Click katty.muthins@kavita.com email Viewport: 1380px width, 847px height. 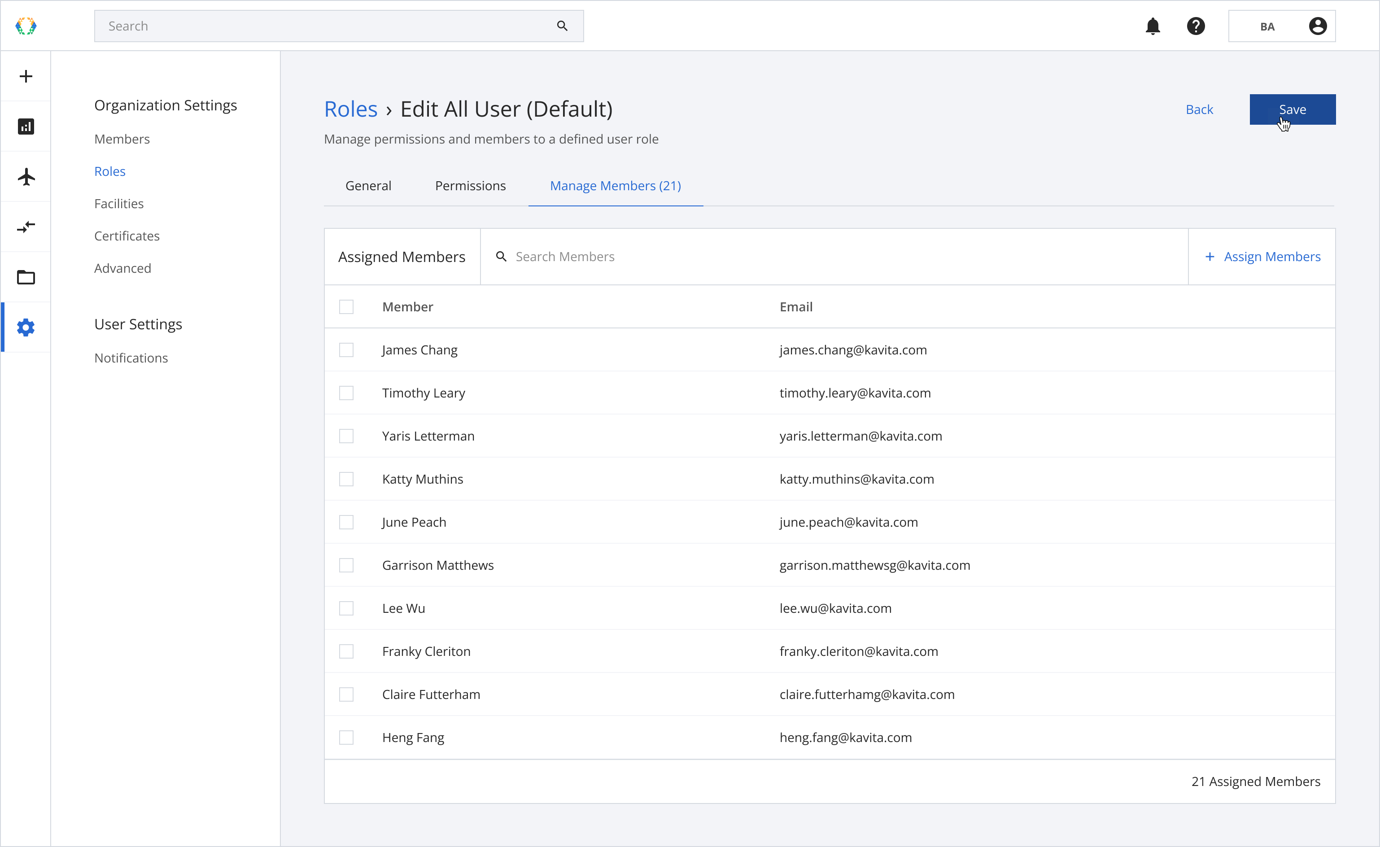click(x=857, y=480)
